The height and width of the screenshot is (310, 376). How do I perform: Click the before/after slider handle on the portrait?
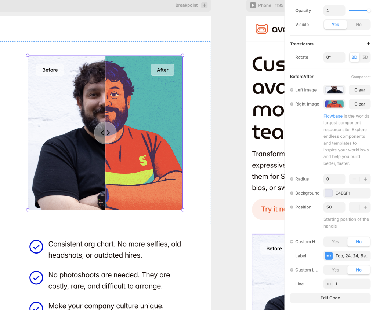coord(105,133)
